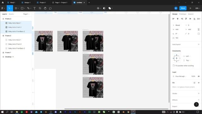Click the Align bottom icon
The width and height of the screenshot is (202, 114).
(x=194, y=19)
